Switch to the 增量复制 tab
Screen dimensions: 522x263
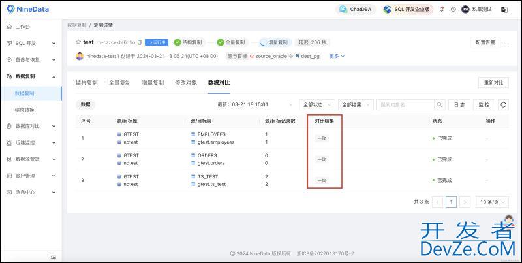(153, 83)
